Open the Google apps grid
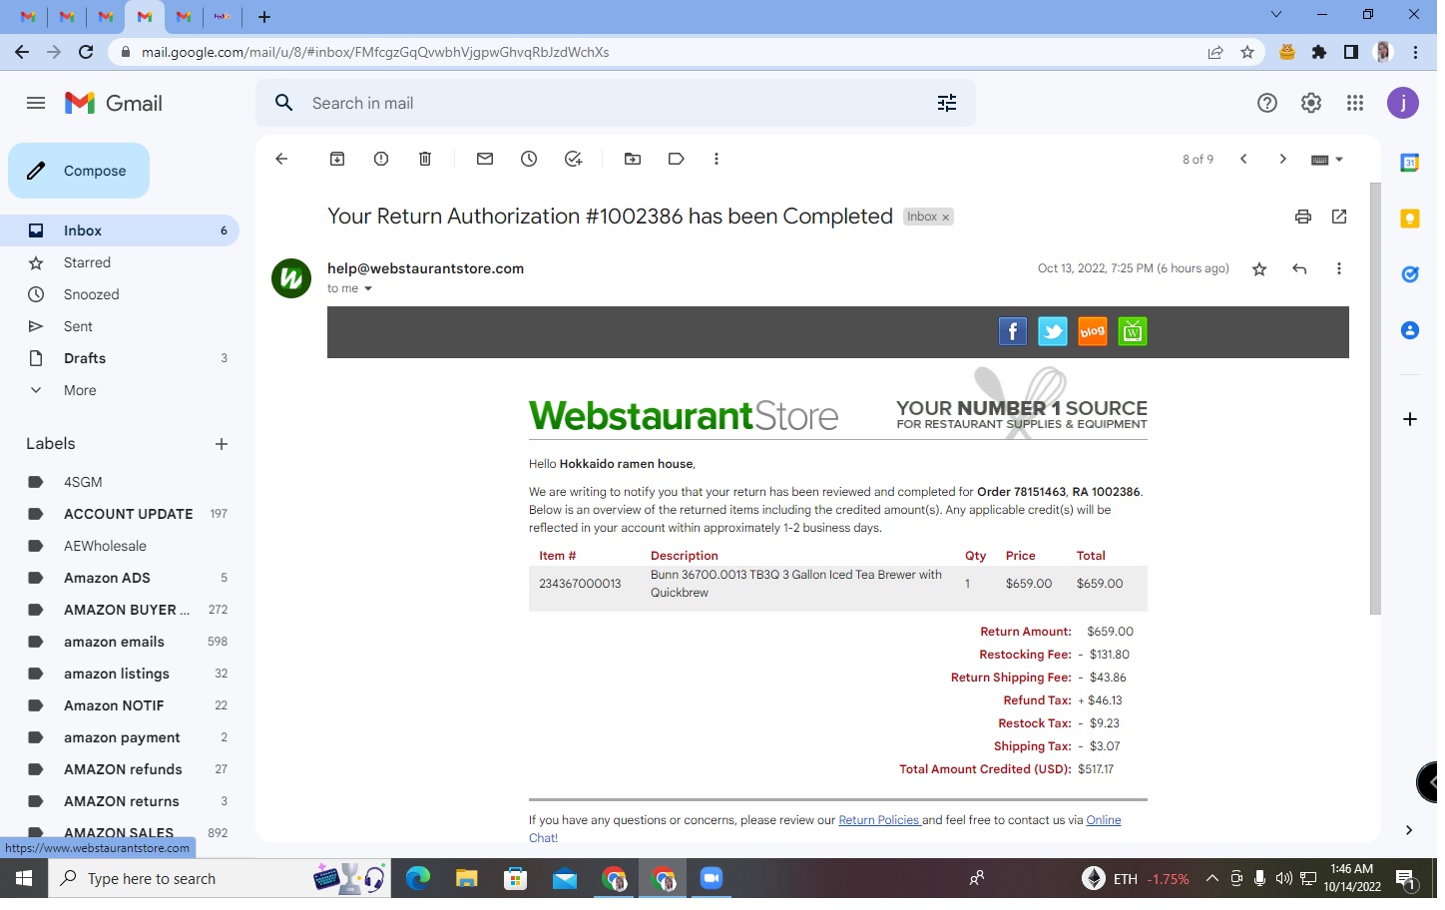This screenshot has height=910, width=1445. [x=1355, y=103]
